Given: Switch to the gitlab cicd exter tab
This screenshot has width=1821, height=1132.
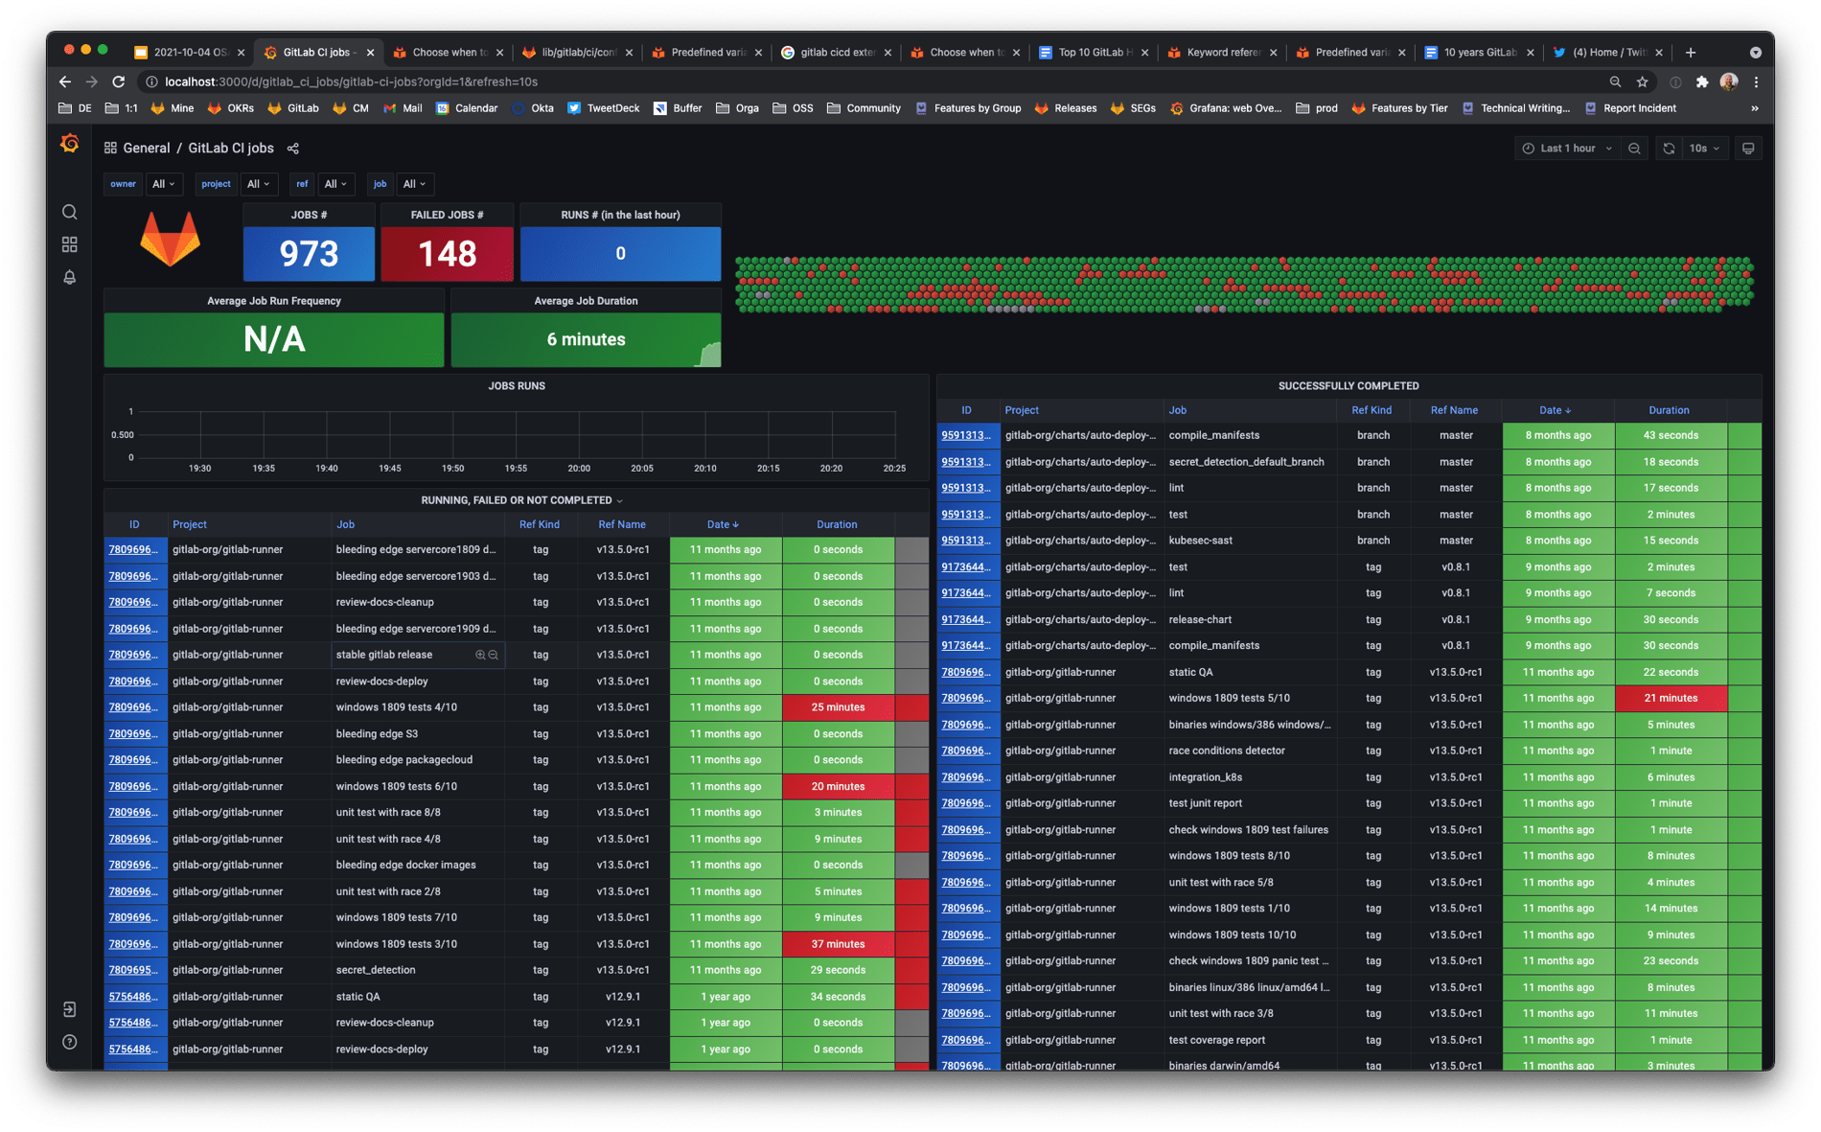Looking at the screenshot, I should click(x=836, y=53).
